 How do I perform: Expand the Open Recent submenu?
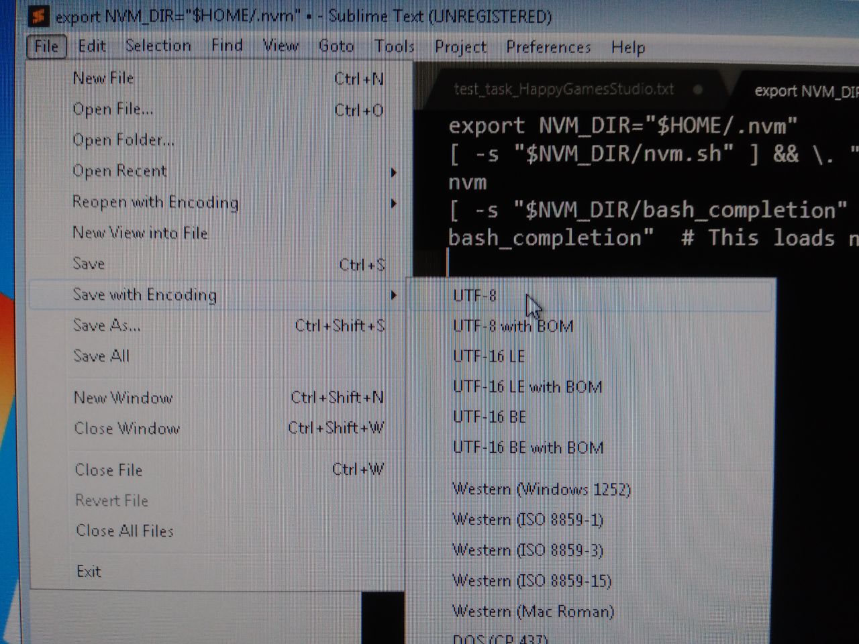pos(219,171)
